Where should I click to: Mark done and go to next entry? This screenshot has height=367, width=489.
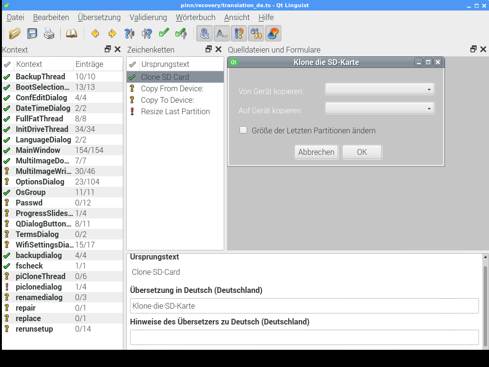pos(181,33)
